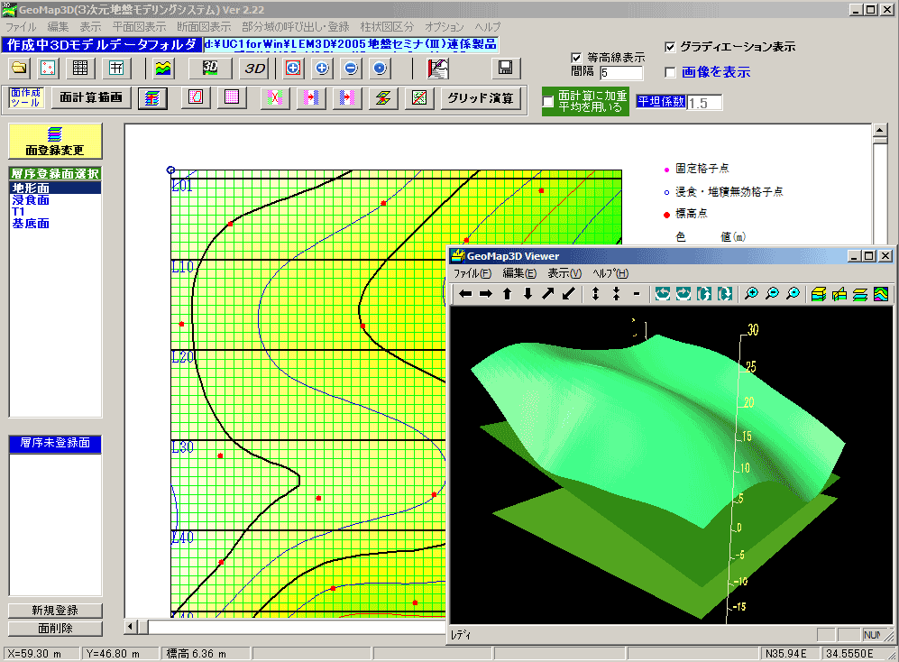Open the オプション menu
Image resolution: width=899 pixels, height=662 pixels.
tap(445, 27)
